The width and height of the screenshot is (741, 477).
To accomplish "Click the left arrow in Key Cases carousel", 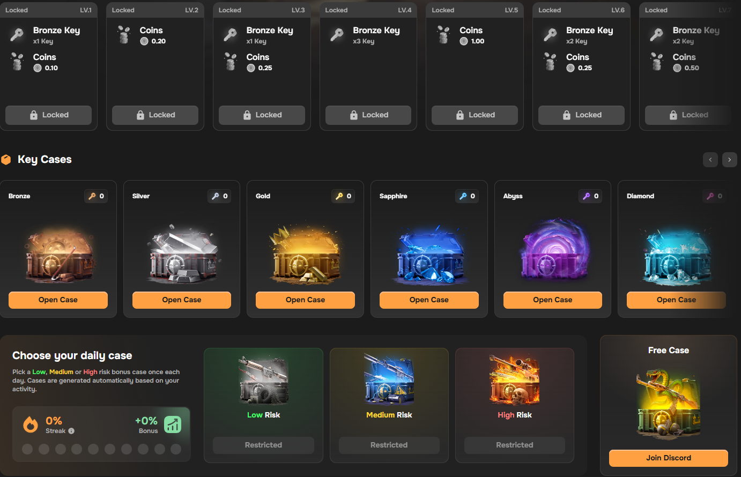I will (x=710, y=160).
